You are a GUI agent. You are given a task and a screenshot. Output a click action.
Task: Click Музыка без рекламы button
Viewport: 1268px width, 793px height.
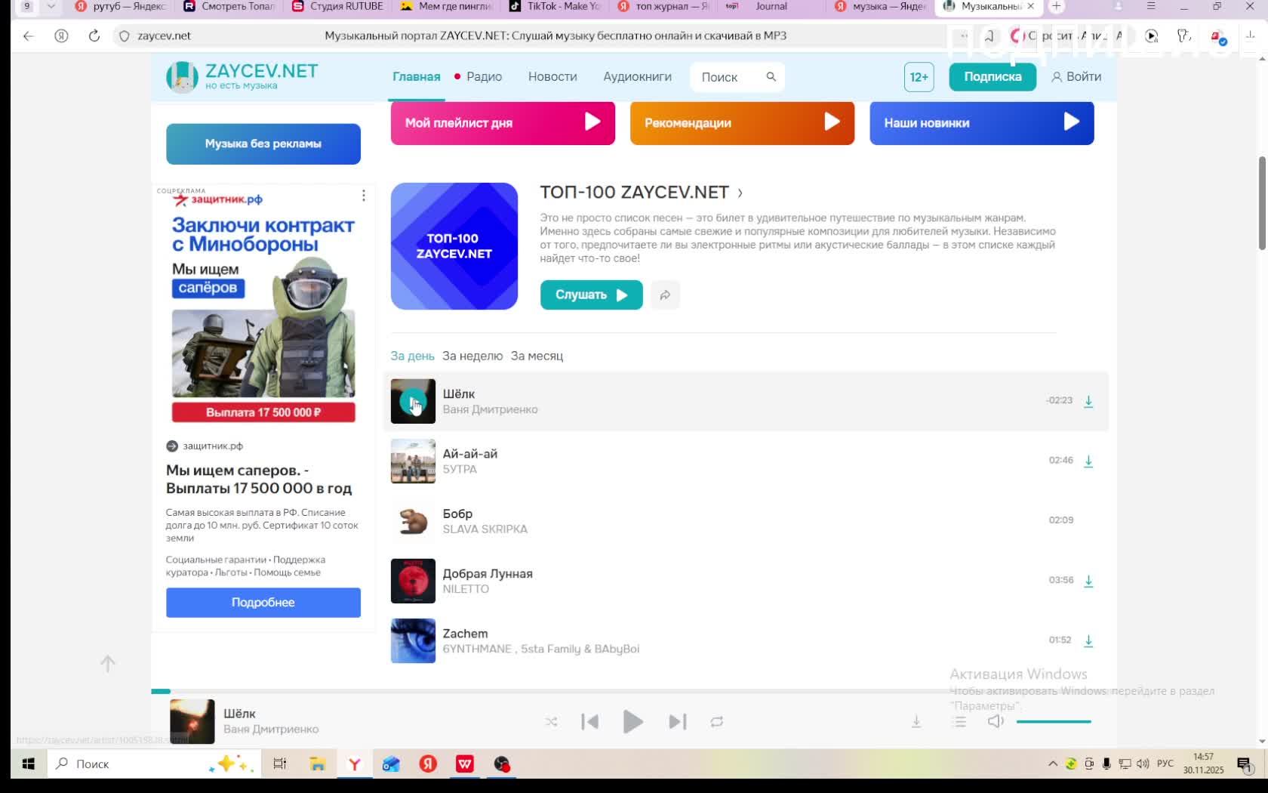click(263, 143)
